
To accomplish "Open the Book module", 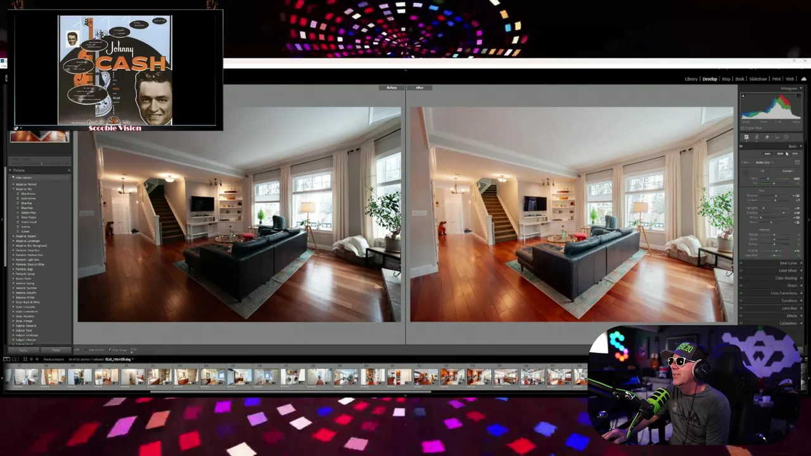I will pos(739,79).
